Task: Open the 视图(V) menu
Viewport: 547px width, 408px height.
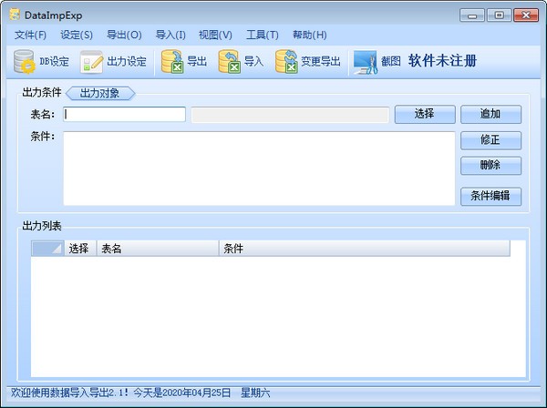Action: [215, 35]
